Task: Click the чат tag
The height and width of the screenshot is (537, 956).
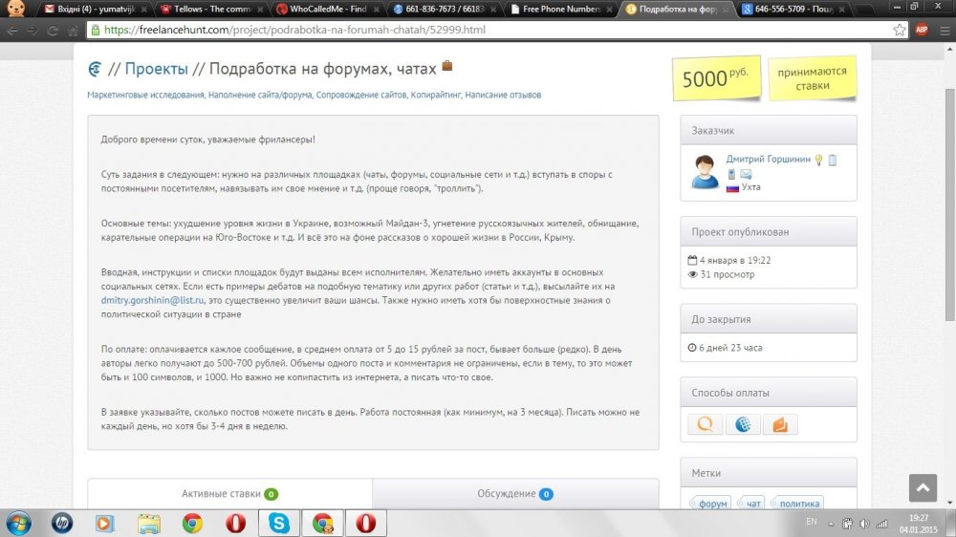Action: pos(750,504)
